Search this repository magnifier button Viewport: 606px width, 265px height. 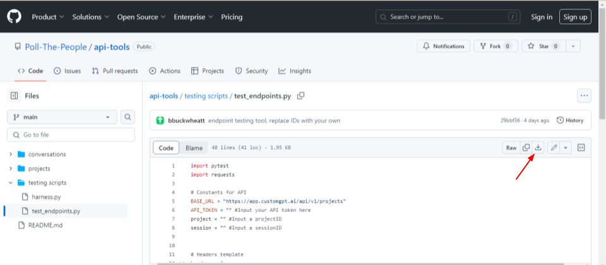pyautogui.click(x=128, y=117)
